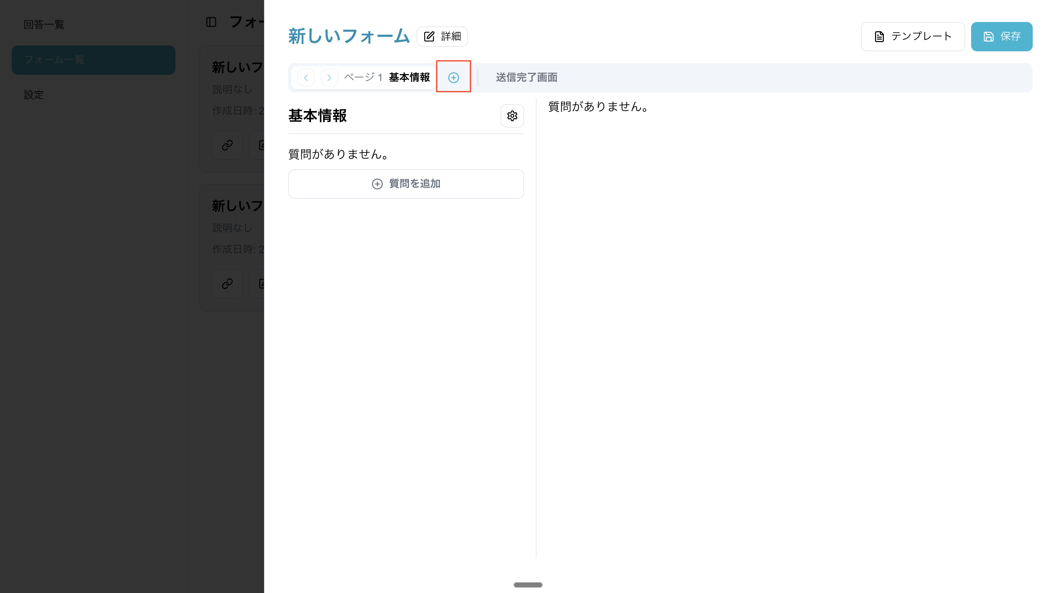Click link icon on first form card
The image size is (1054, 593).
pyautogui.click(x=227, y=145)
